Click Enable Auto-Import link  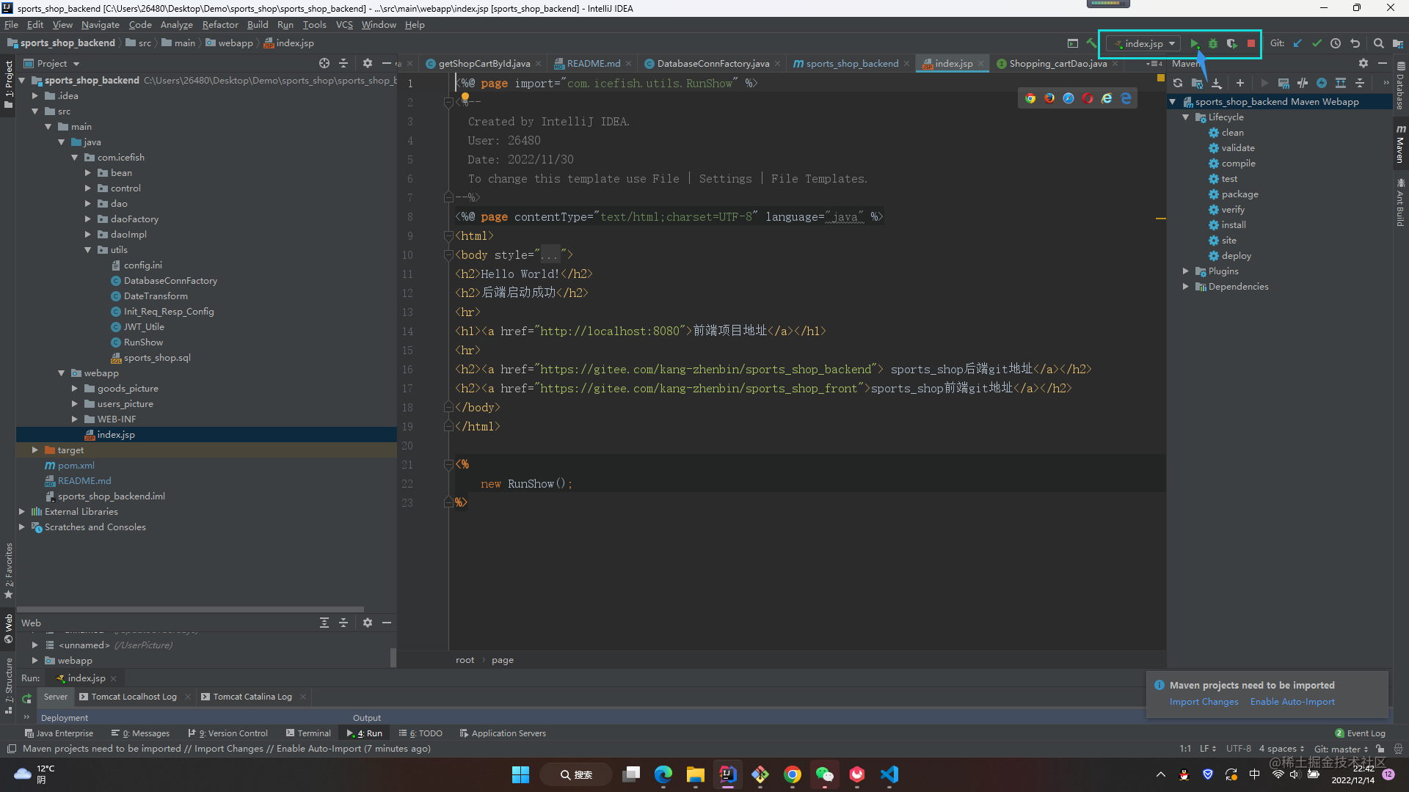click(1292, 702)
